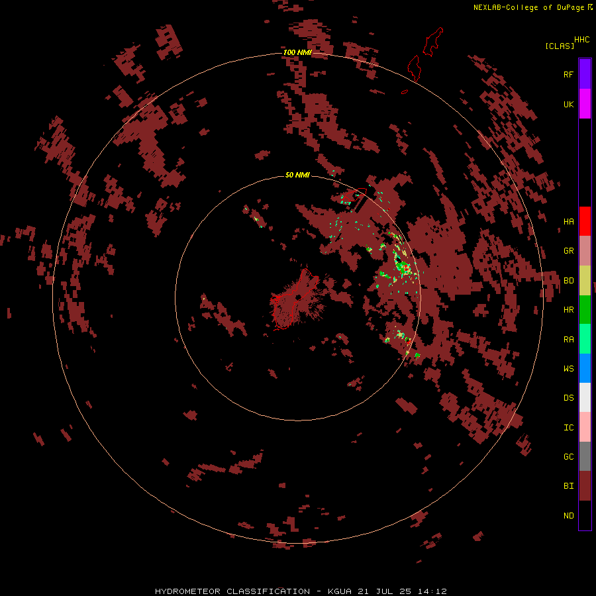Click the 'BD' legend label
Screen dimensions: 596x596
click(568, 281)
